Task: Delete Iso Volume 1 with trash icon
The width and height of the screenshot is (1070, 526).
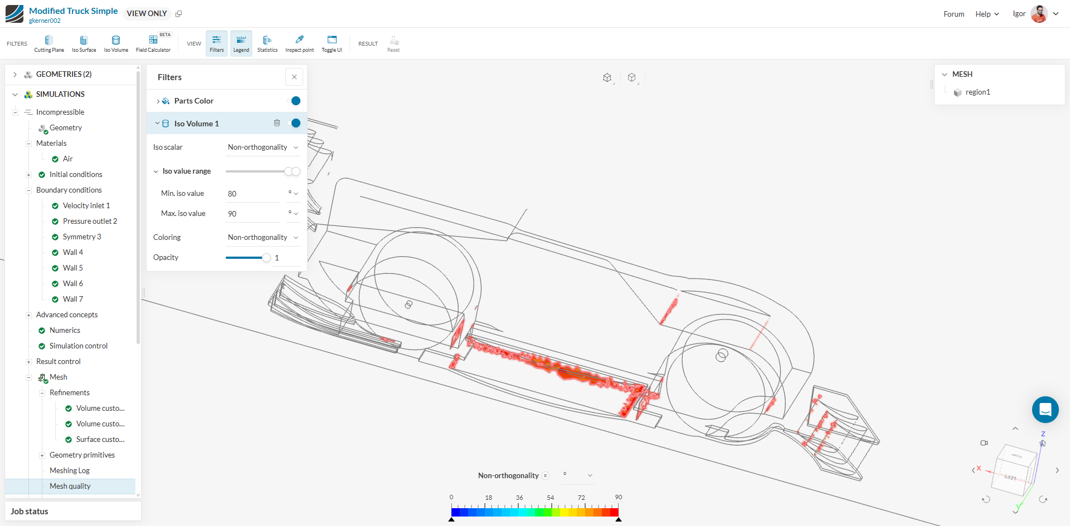Action: click(x=277, y=123)
